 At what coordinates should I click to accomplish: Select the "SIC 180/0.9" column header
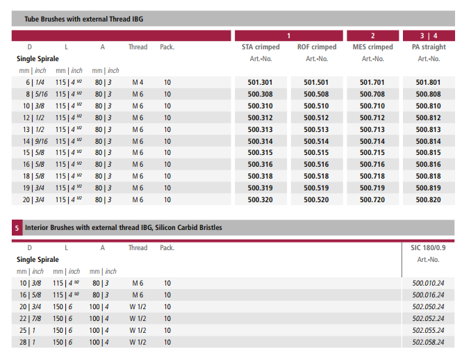[x=428, y=247]
